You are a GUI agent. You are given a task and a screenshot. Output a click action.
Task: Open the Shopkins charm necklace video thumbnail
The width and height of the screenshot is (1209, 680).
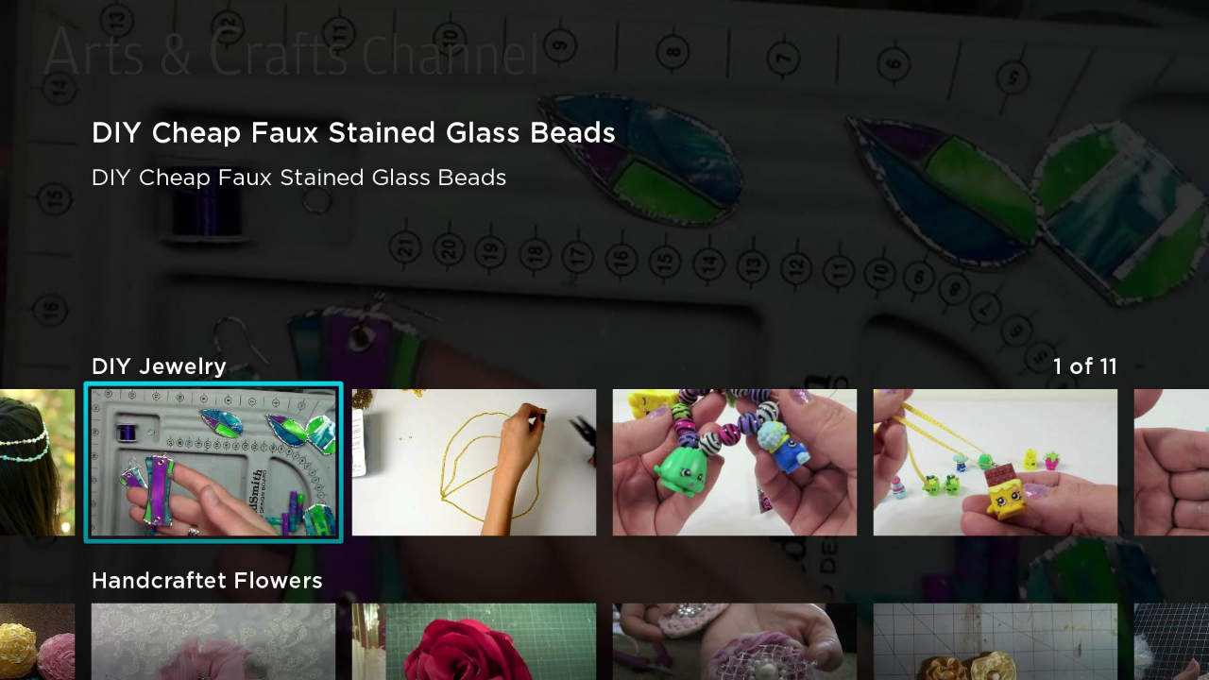click(996, 462)
